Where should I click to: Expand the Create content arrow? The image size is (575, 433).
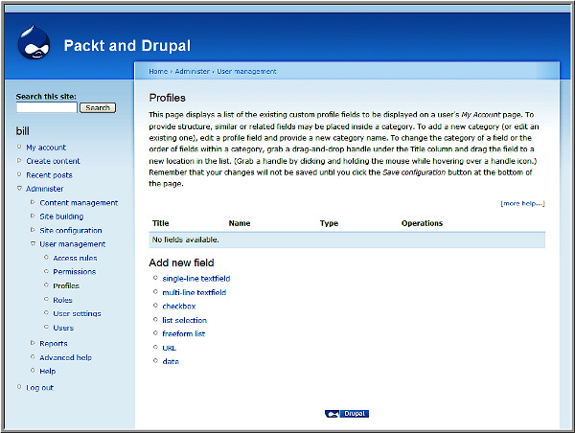(x=19, y=160)
